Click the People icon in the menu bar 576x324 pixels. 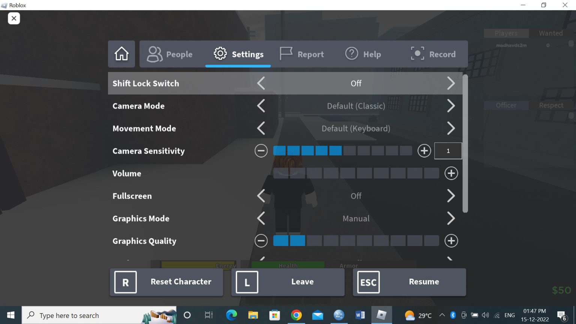click(154, 54)
